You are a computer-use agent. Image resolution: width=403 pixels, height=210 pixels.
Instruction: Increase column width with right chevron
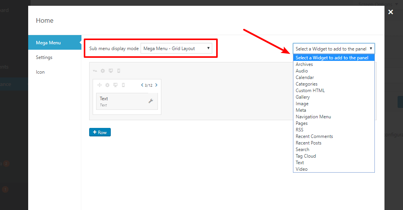(x=156, y=85)
